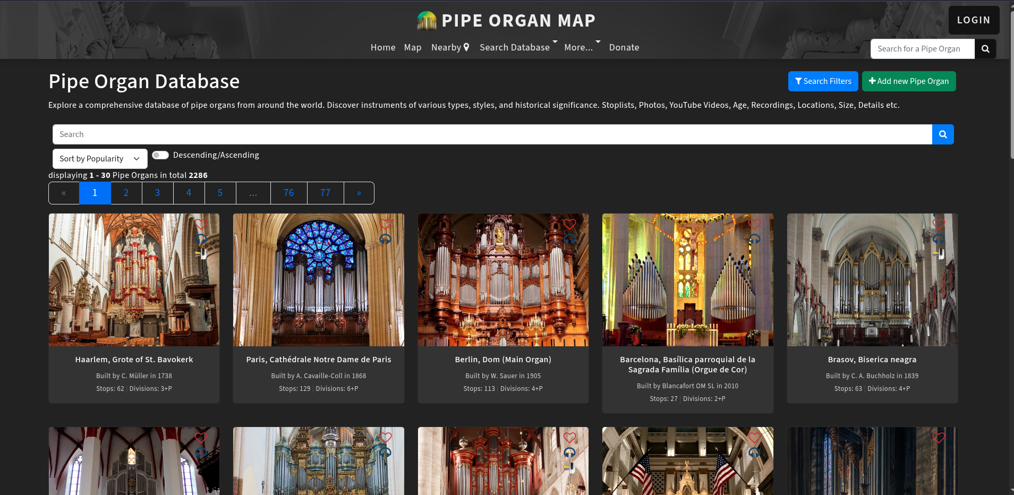Go to page 2 of results
The image size is (1014, 495).
point(126,193)
